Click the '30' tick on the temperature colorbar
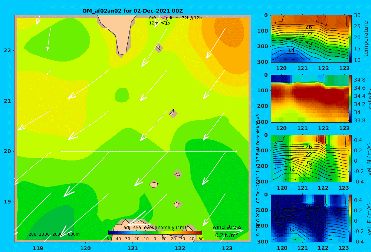This screenshot has width=371, height=252. 357,15
